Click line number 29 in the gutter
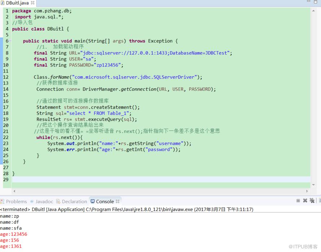This screenshot has width=321, height=252. pos(6,179)
